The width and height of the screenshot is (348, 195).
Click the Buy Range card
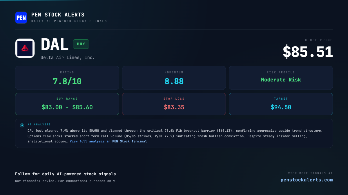point(67,104)
